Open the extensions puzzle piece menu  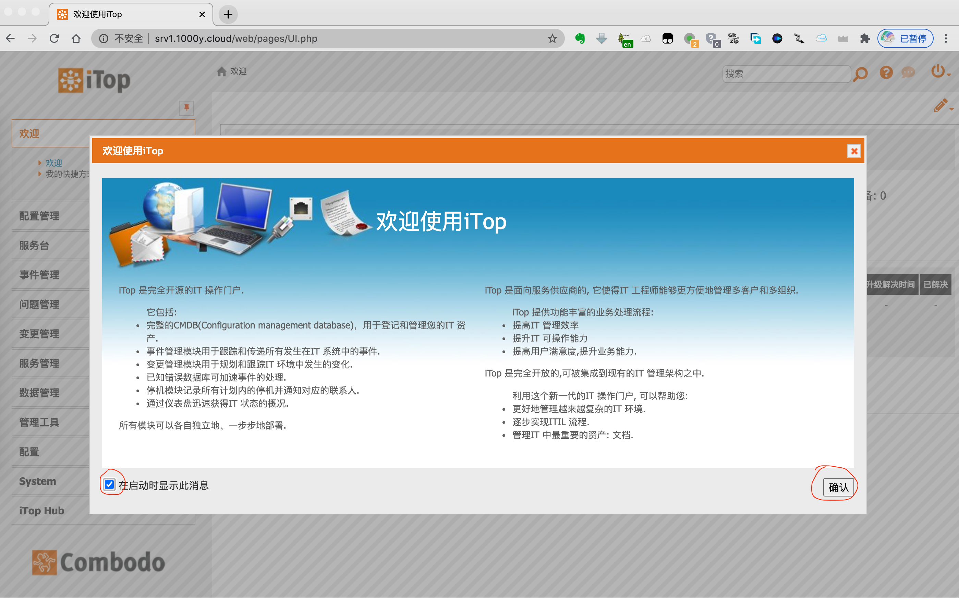pos(865,38)
